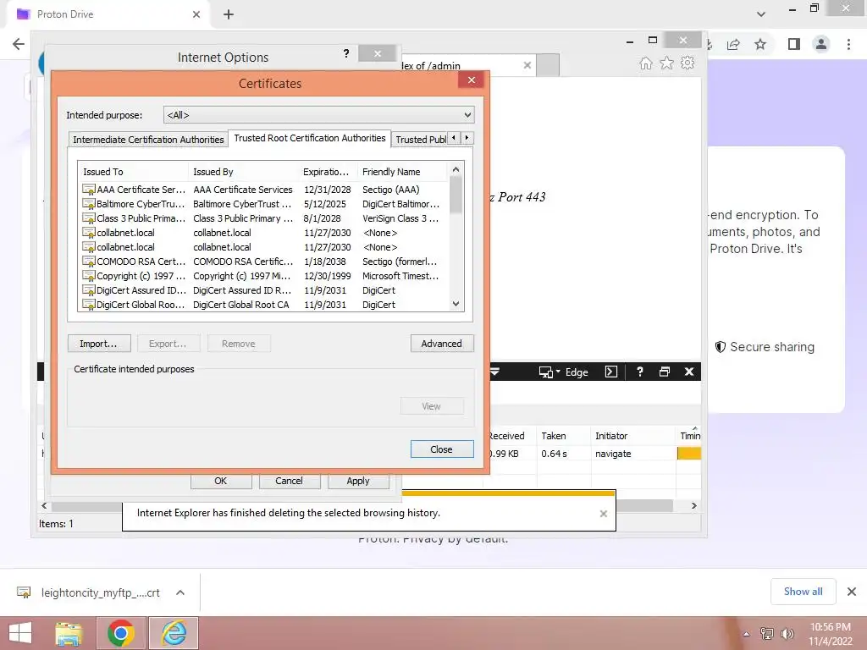Image resolution: width=867 pixels, height=650 pixels.
Task: Open the Windows Start button
Action: coord(20,633)
